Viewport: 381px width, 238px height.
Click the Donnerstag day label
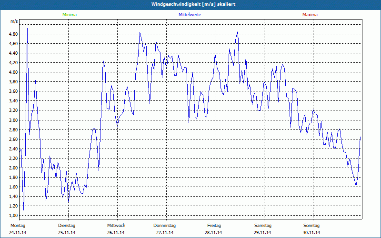tap(164, 226)
